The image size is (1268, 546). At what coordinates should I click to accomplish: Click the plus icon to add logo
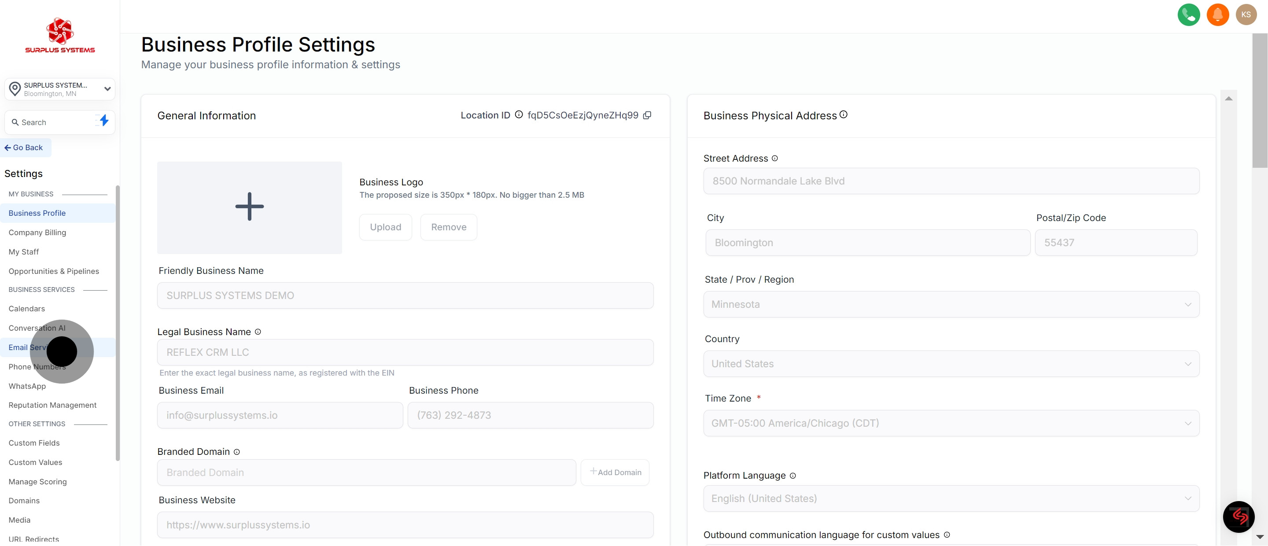250,207
